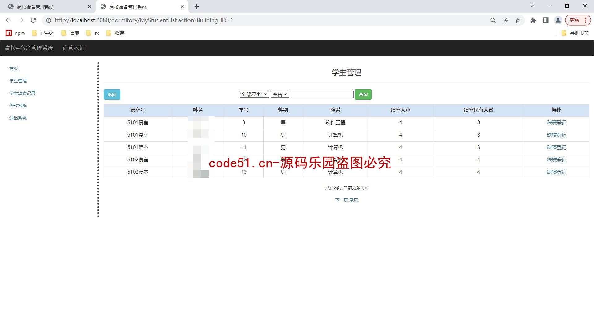
Task: Click 缺寝登记 for student number 10
Action: (557, 135)
